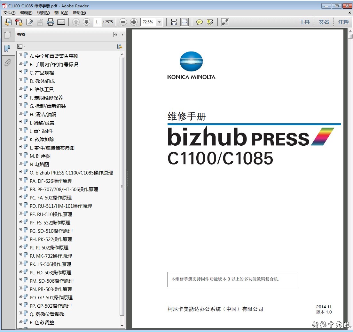Go to next page with the down arrow
This screenshot has width=353, height=332.
[x=86, y=22]
